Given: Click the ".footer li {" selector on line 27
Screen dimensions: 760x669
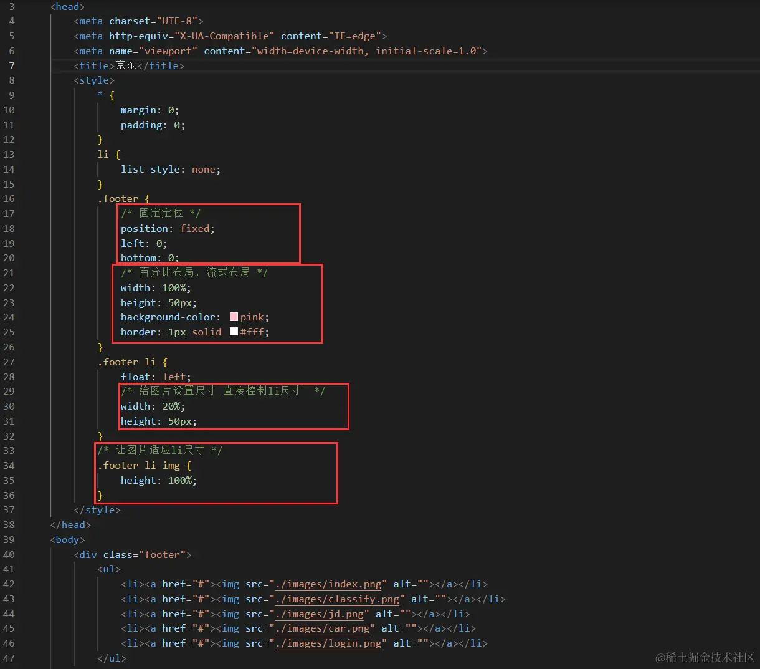Looking at the screenshot, I should pyautogui.click(x=133, y=362).
